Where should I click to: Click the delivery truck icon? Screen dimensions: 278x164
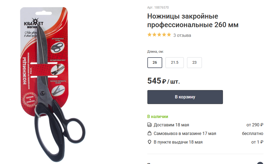click(x=150, y=125)
